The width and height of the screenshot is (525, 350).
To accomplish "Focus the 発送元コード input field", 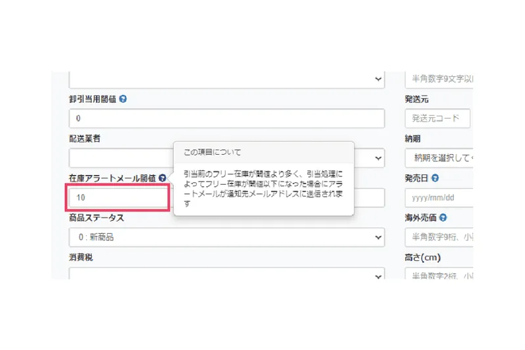I will [437, 119].
